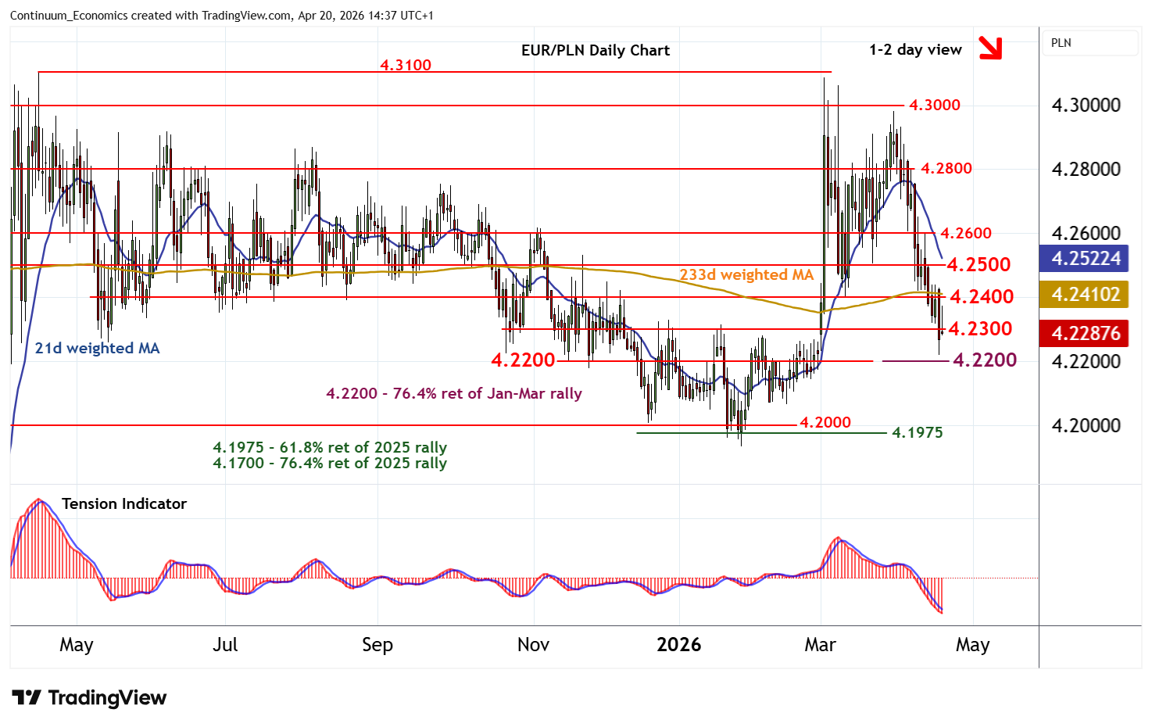This screenshot has width=1152, height=727.
Task: Click the 4.3100 resistance level label
Action: [405, 65]
